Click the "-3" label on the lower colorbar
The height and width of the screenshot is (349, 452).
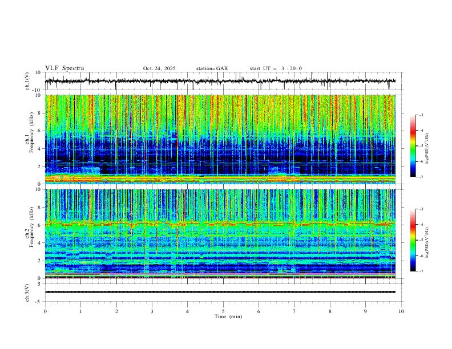click(x=421, y=209)
